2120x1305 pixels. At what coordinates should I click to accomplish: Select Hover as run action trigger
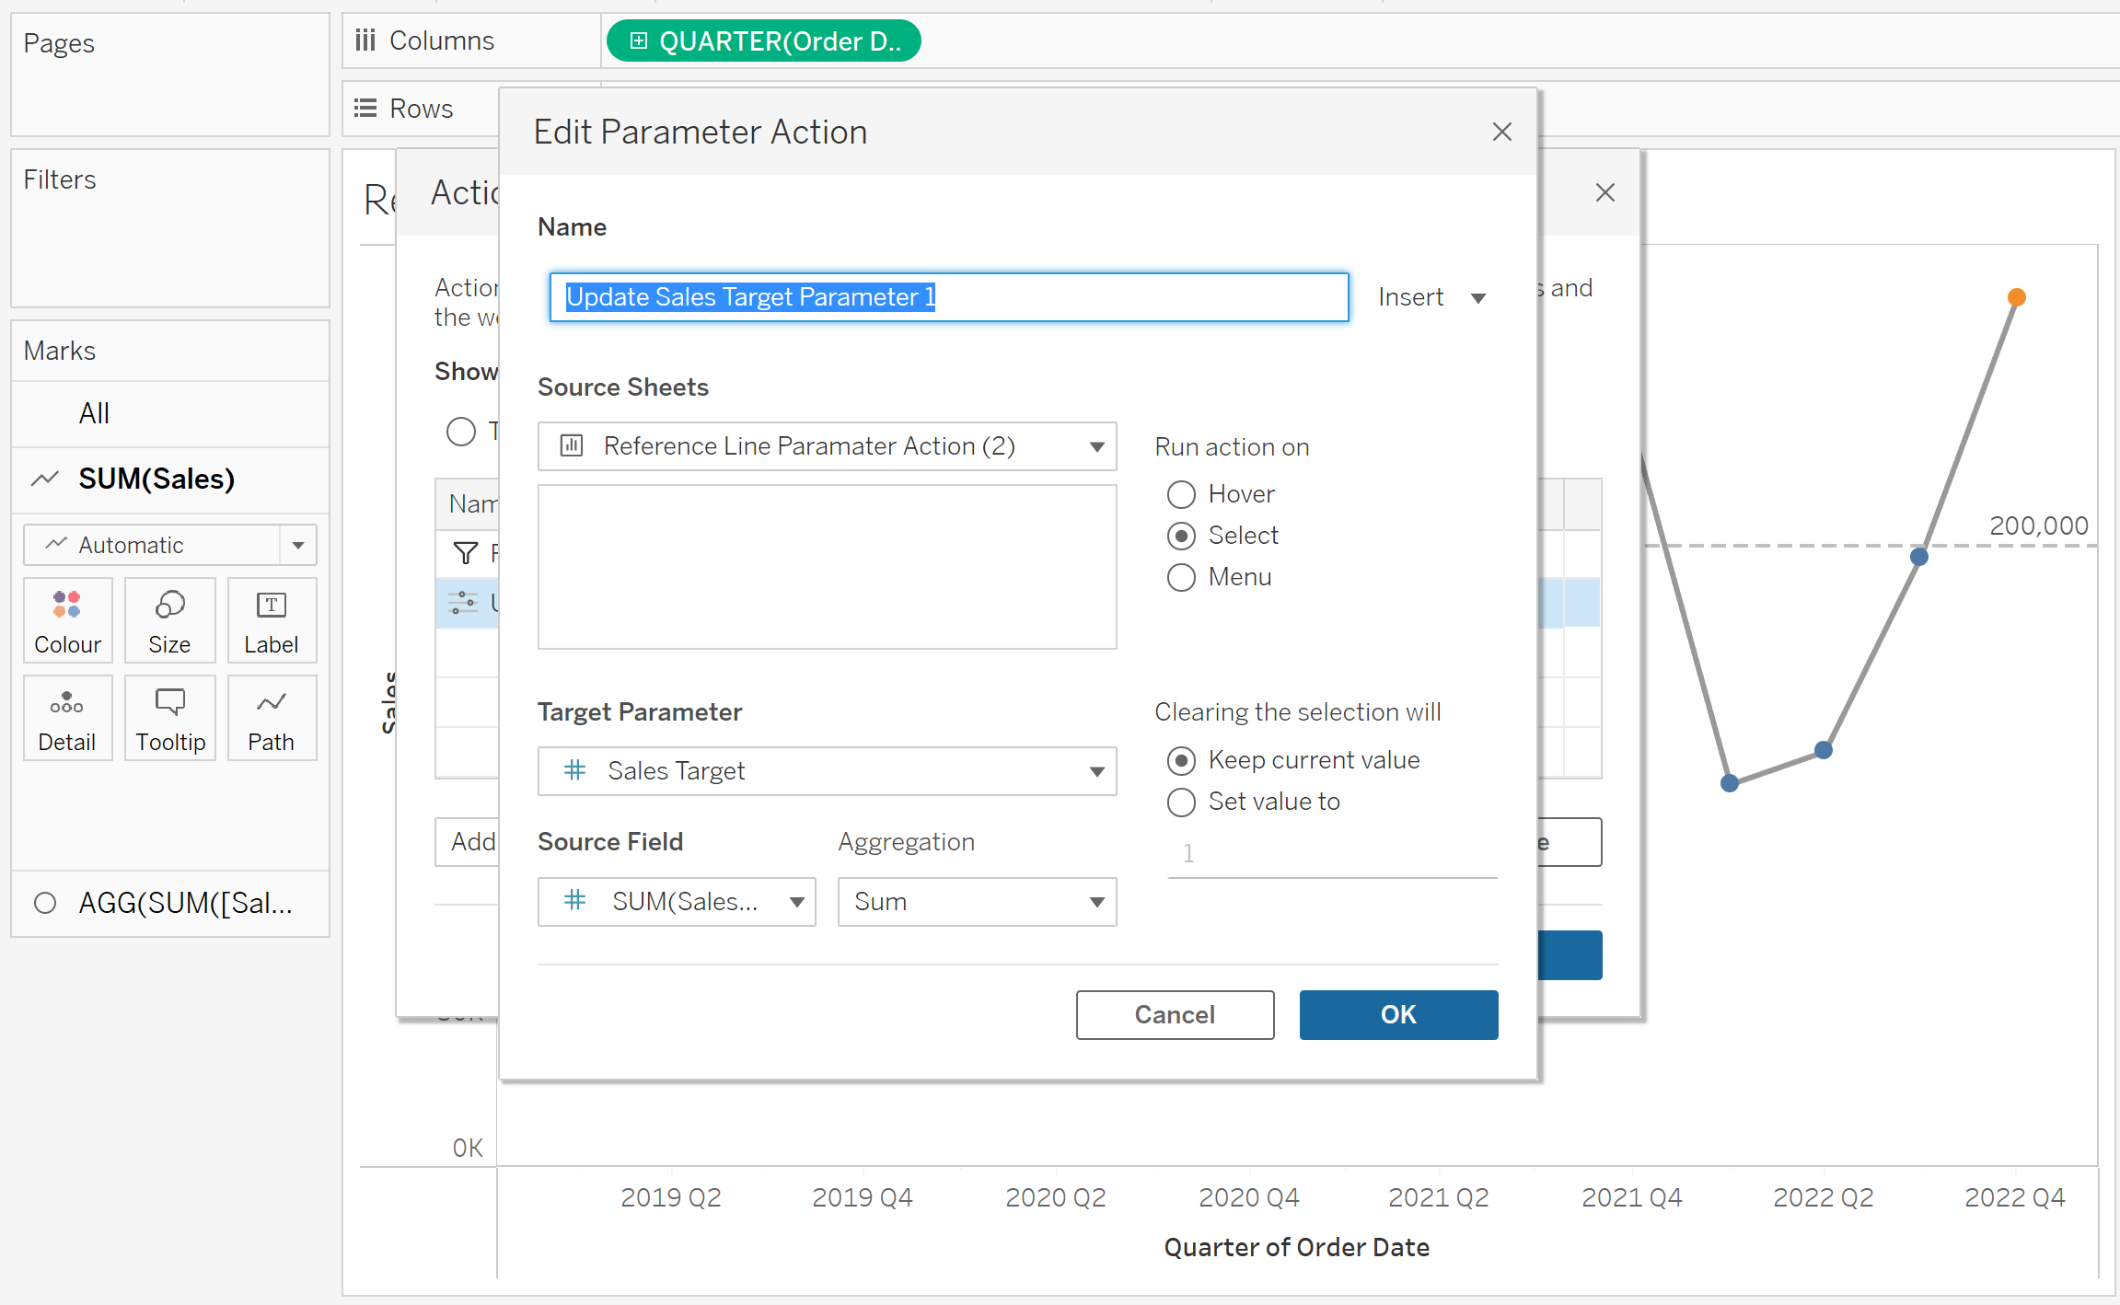[x=1181, y=494]
